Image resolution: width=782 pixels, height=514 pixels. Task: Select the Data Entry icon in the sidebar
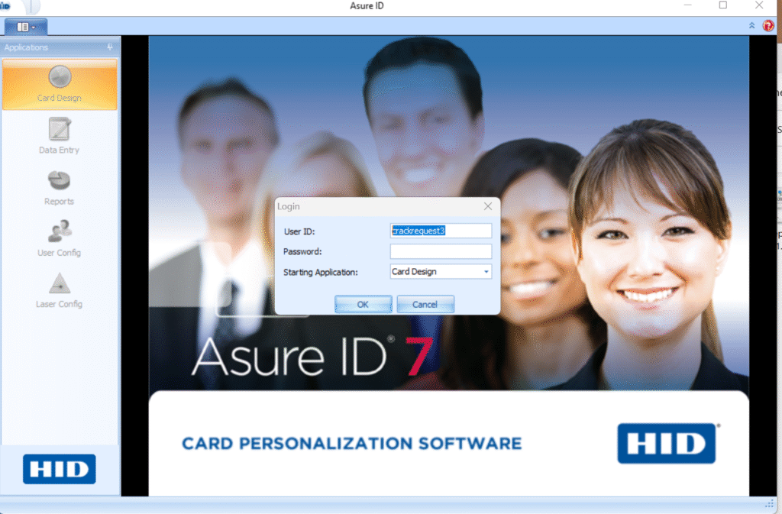pos(59,136)
